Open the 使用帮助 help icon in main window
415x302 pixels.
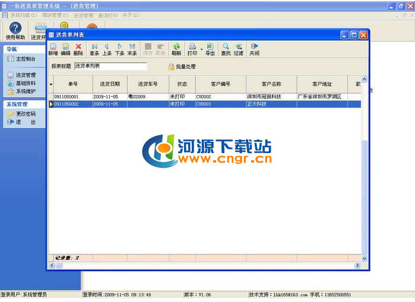click(15, 31)
